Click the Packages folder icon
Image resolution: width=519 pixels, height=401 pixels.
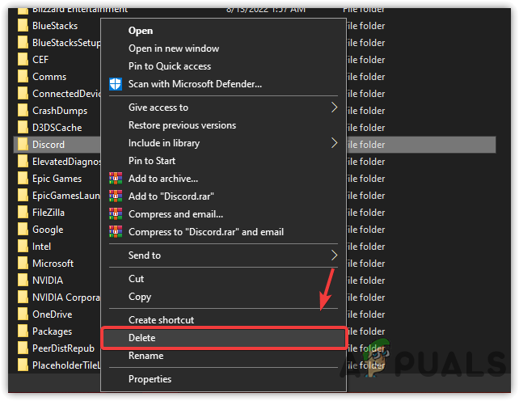pos(23,331)
